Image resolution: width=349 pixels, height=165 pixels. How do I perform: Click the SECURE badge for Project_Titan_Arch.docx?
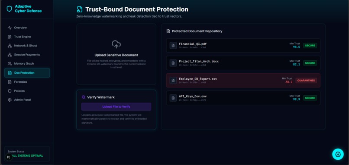pos(310,63)
